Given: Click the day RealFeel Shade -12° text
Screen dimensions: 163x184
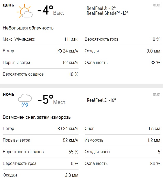Looking at the screenshot, I should coord(107,13).
